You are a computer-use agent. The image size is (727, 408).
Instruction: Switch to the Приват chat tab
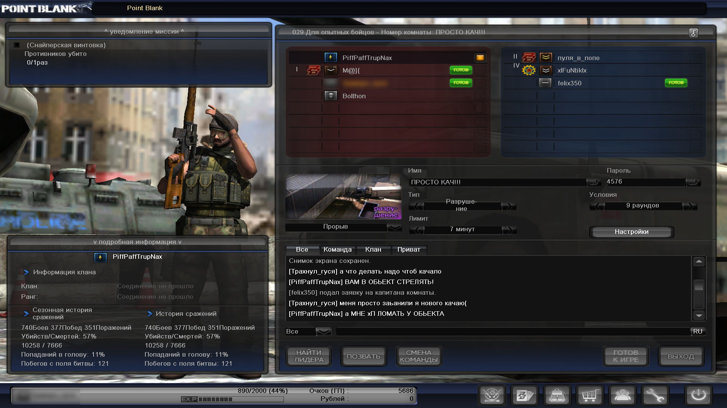tap(409, 250)
